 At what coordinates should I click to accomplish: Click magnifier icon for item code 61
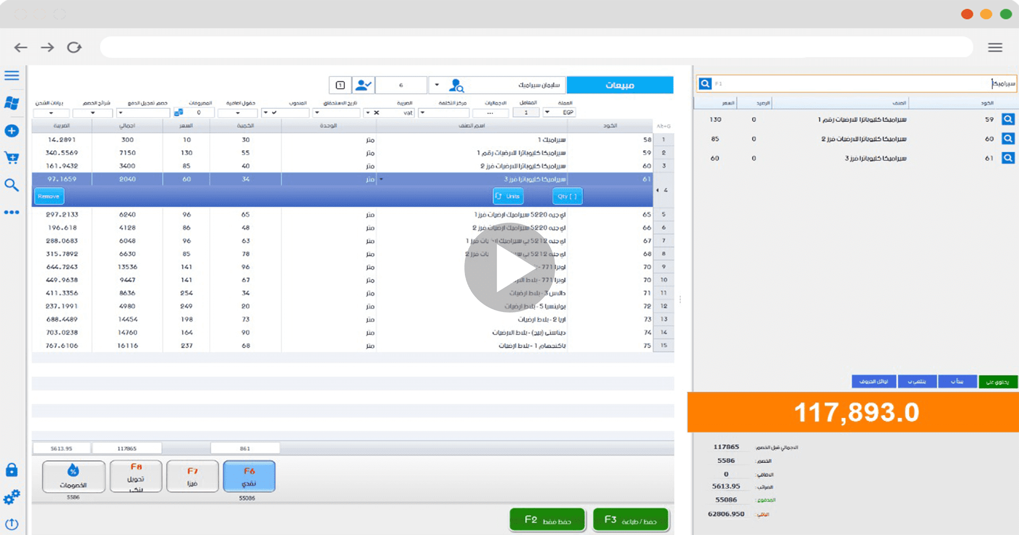(x=1008, y=158)
